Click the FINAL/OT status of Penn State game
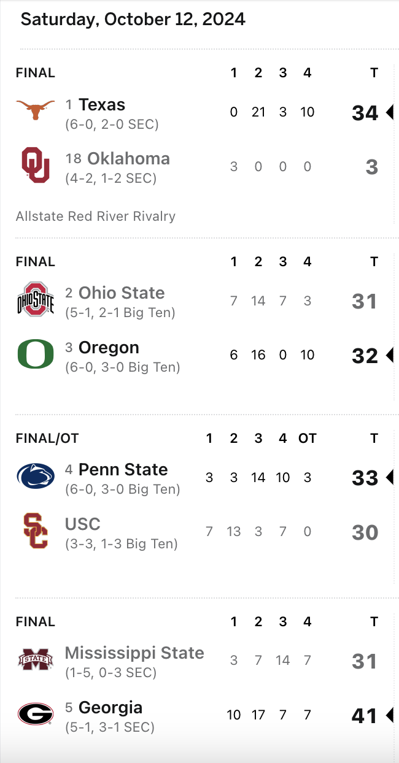The height and width of the screenshot is (763, 399). coord(47,438)
